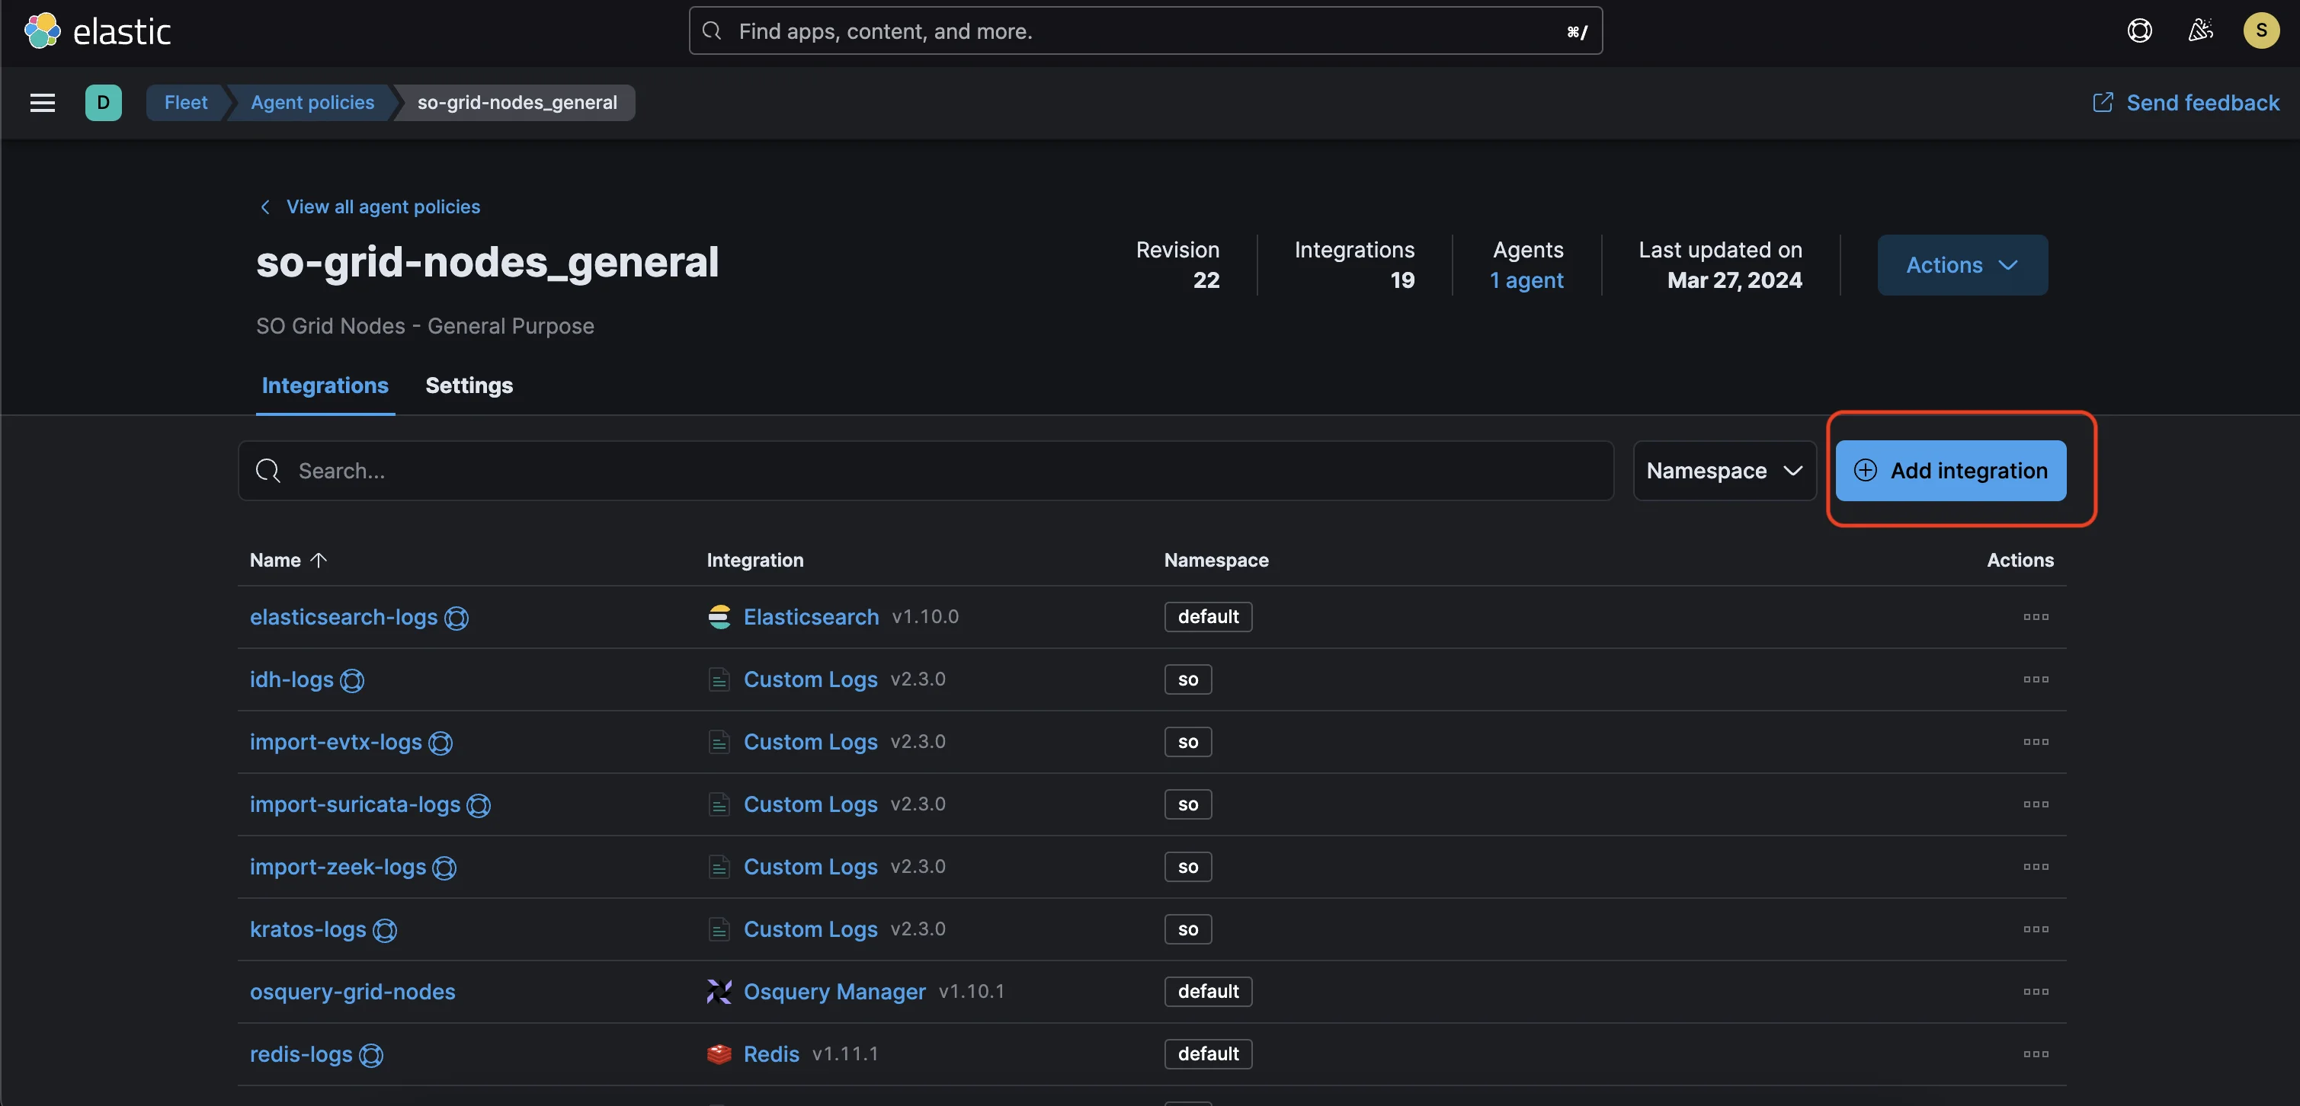Viewport: 2300px width, 1106px height.
Task: Open actions menu for redis-logs row
Action: [x=2036, y=1054]
